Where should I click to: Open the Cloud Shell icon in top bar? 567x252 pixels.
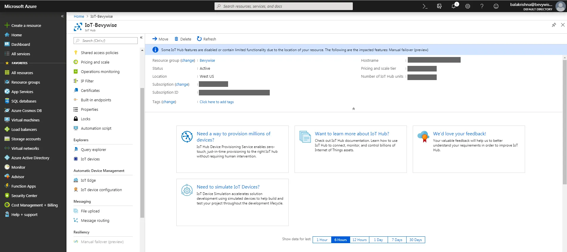tap(425, 6)
